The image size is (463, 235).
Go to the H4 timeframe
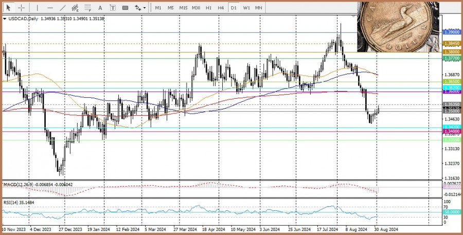[x=221, y=8]
